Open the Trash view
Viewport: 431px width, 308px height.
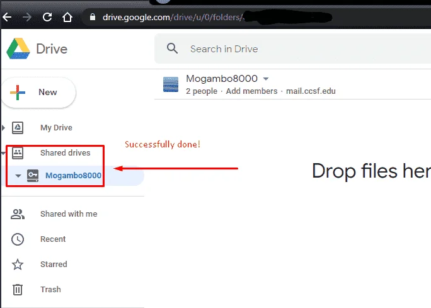50,290
